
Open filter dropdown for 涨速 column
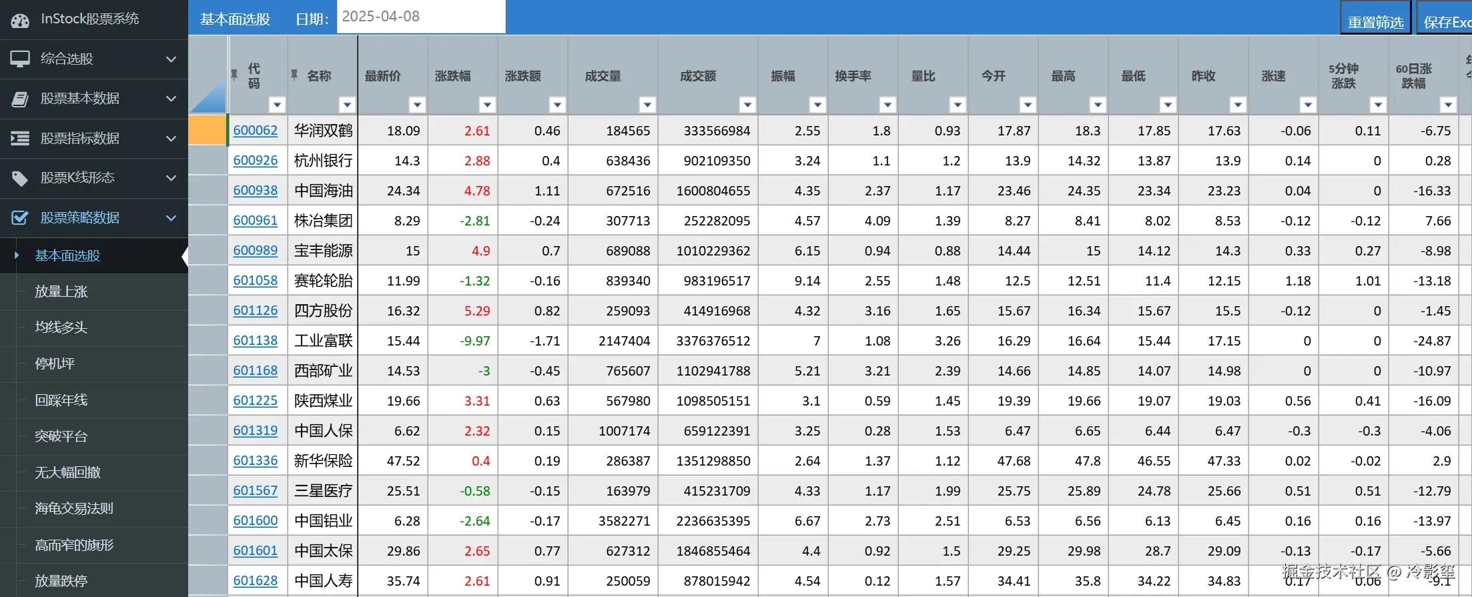coord(1308,105)
